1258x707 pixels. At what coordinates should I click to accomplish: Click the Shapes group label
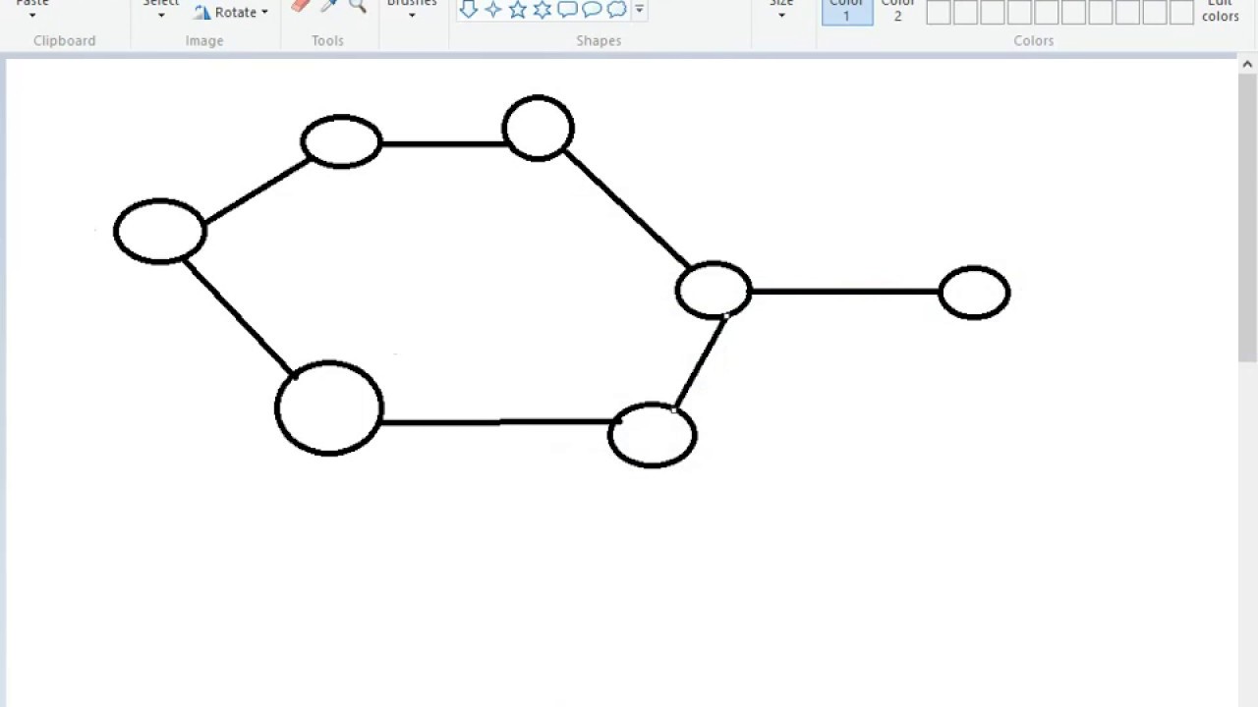(x=599, y=40)
